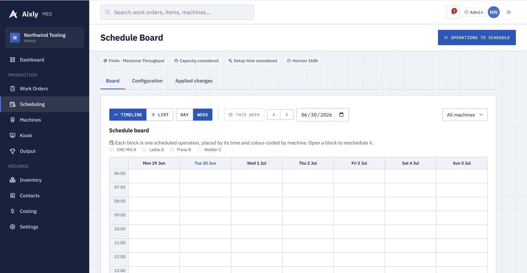Click the Lathe D colour swatch
The image size is (527, 273).
tap(144, 150)
